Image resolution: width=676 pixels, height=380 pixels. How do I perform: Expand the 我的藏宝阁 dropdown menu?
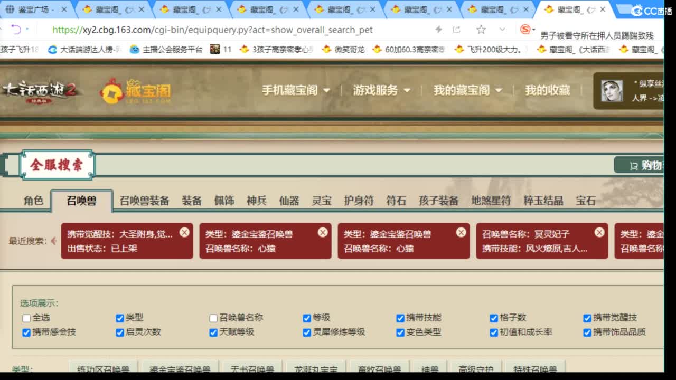point(468,90)
